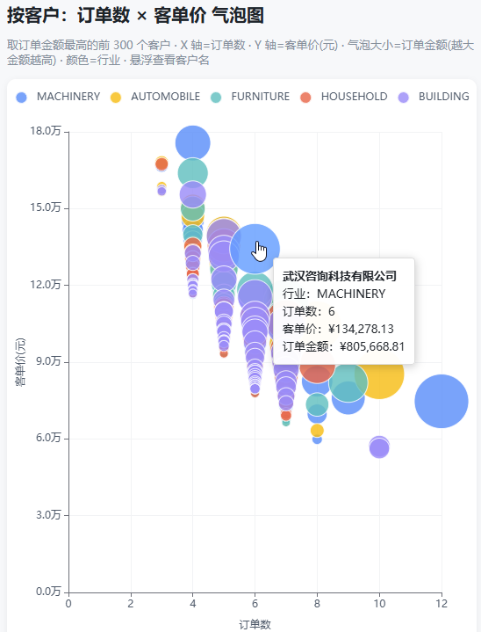Click the X axis title 订单数
481x632 pixels.
point(255,624)
